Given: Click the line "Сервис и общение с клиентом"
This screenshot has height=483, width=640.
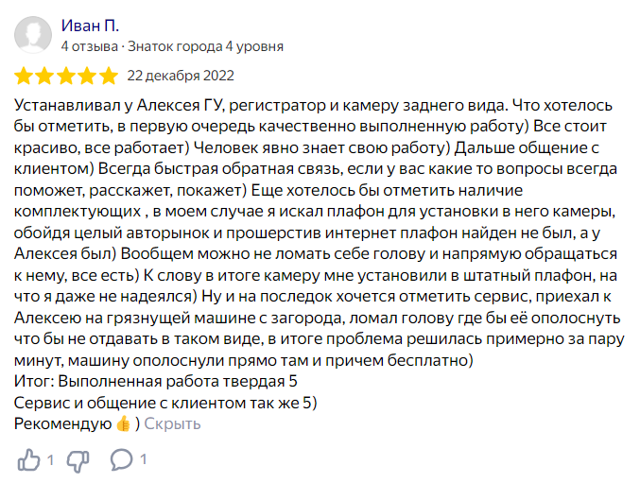Looking at the screenshot, I should [x=165, y=403].
